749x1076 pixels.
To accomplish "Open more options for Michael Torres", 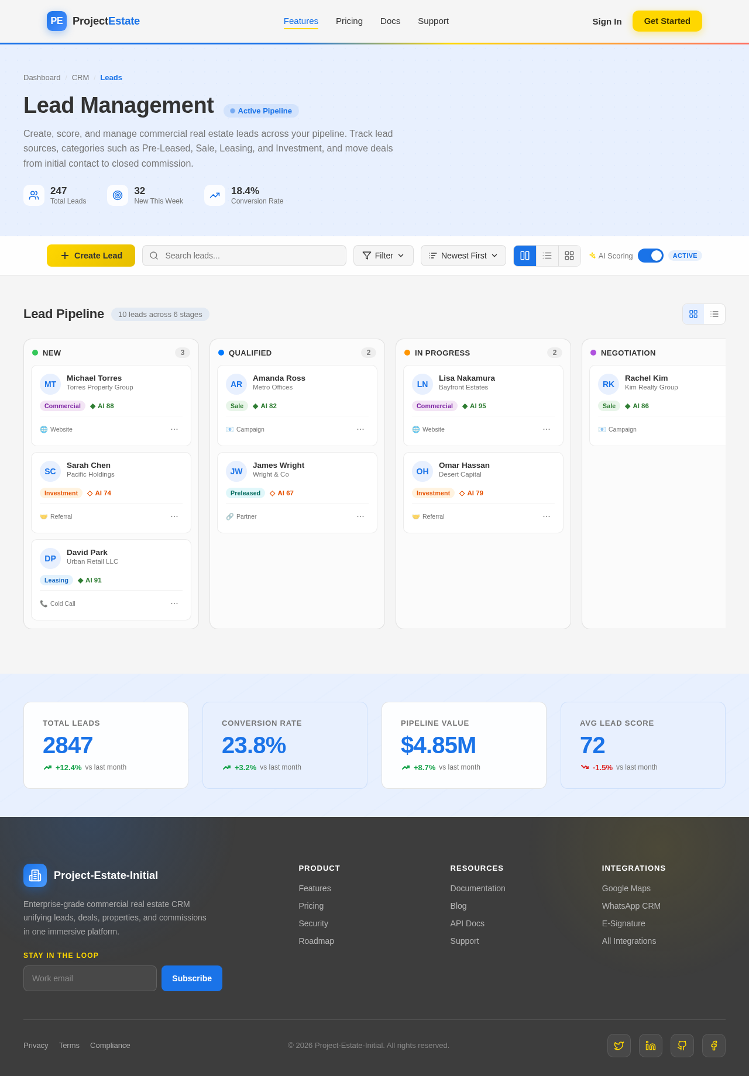I will [174, 429].
